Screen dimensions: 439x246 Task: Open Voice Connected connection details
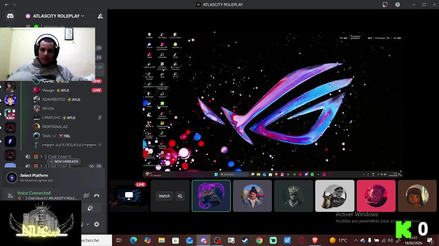tap(34, 193)
